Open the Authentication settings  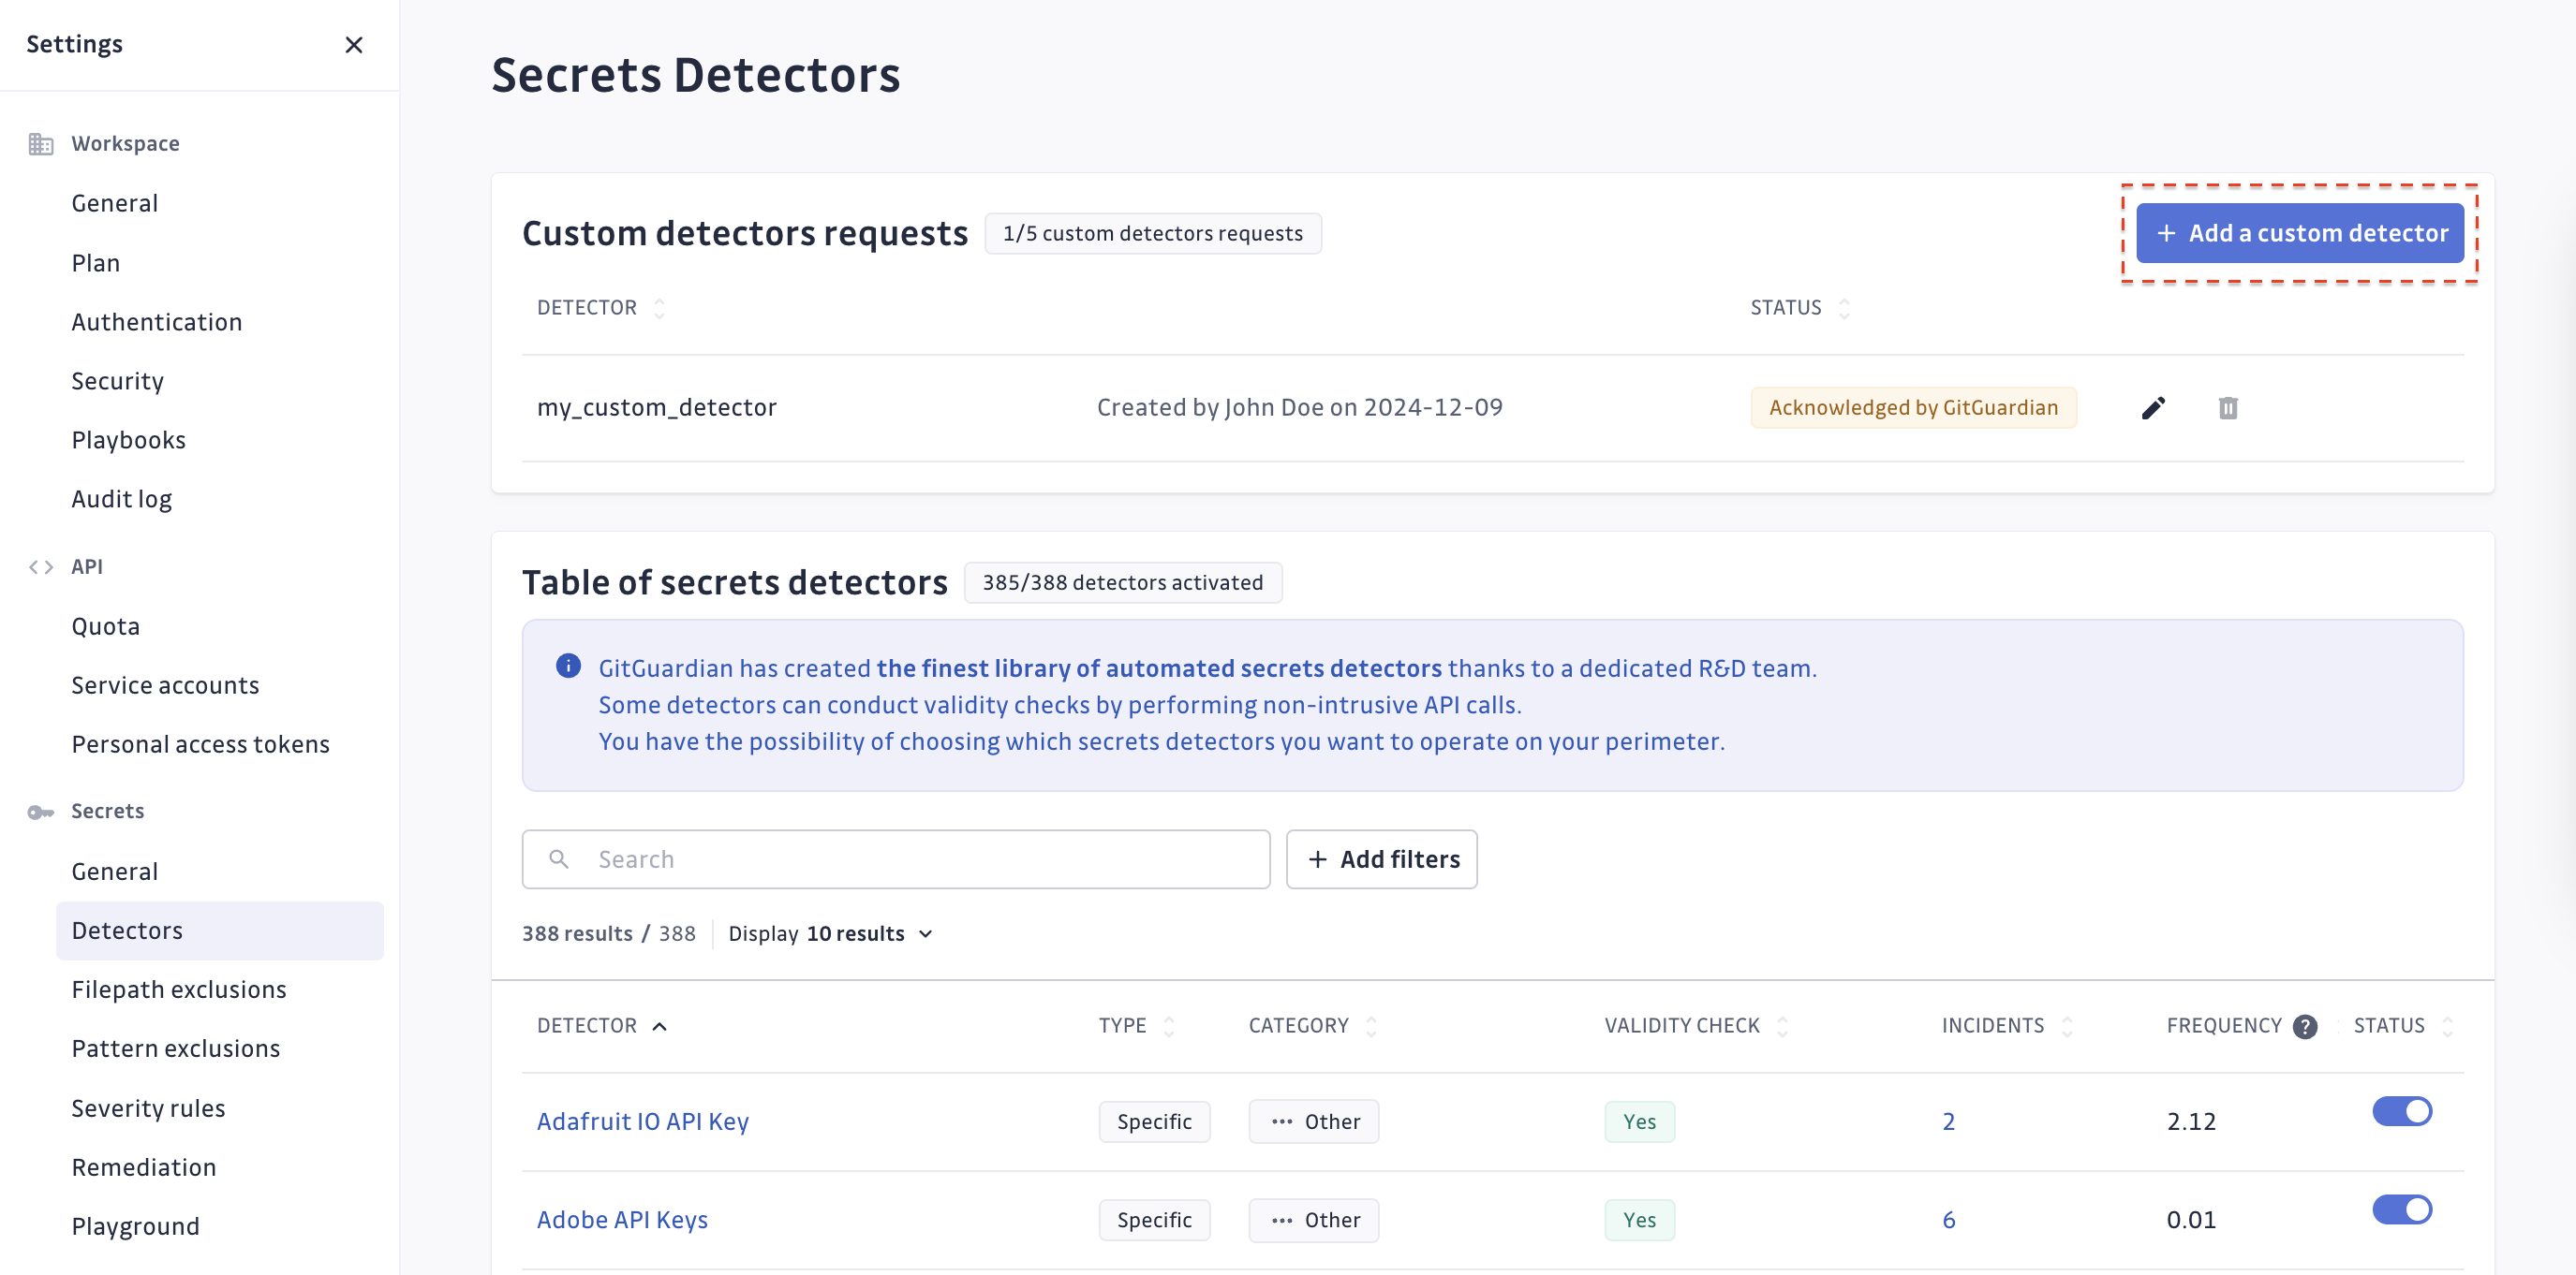click(x=156, y=322)
